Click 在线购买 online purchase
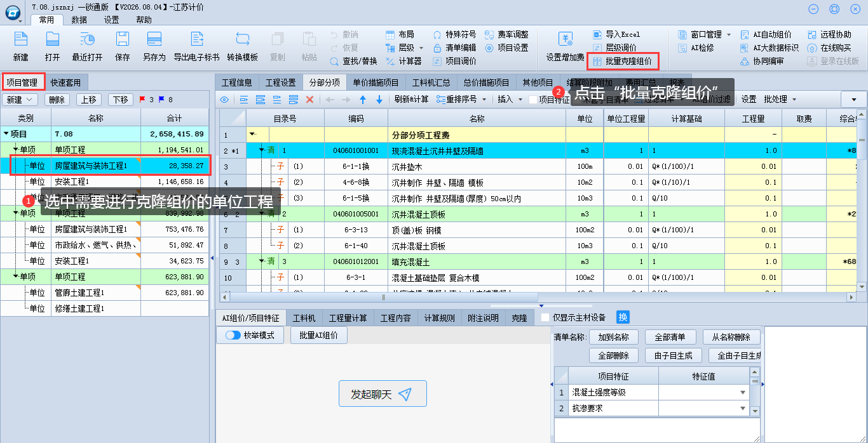The image size is (868, 443). pos(829,48)
